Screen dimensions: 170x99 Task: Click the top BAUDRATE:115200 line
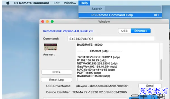tap(90, 45)
